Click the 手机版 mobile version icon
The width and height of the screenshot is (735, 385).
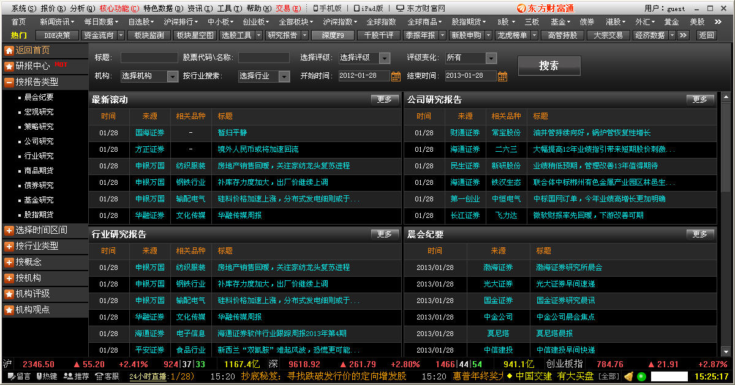(315, 9)
